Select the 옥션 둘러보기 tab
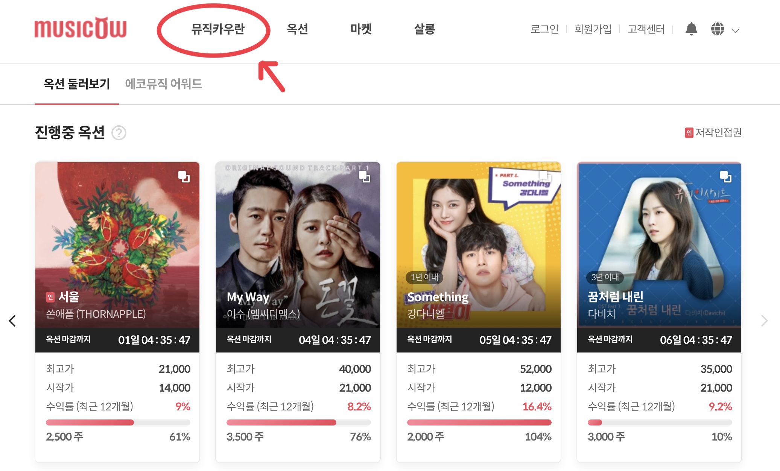This screenshot has height=471, width=780. (x=77, y=84)
